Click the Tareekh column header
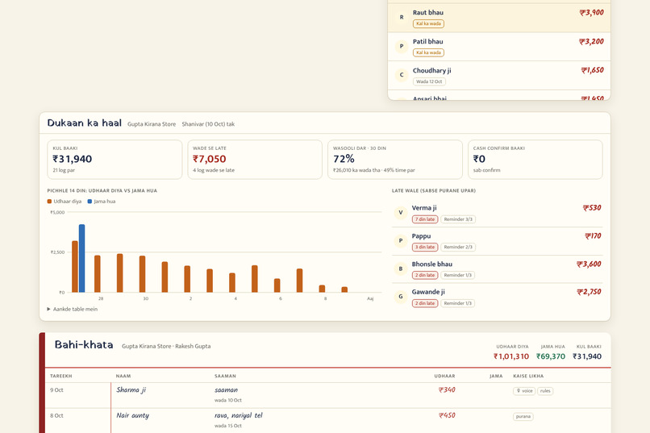The height and width of the screenshot is (433, 650). (61, 377)
